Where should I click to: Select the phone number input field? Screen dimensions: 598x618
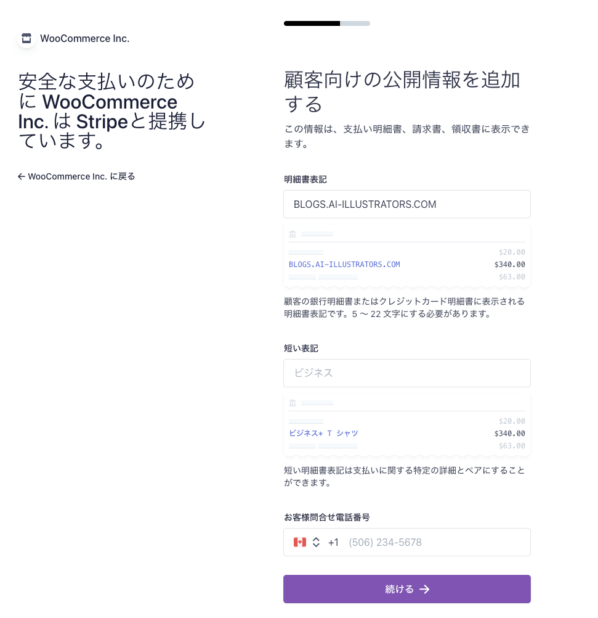pyautogui.click(x=434, y=543)
